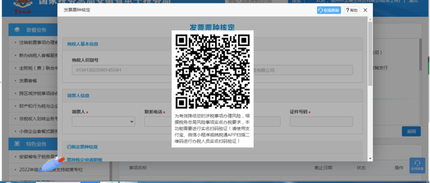This screenshot has width=430, height=183.
Task: Click the dialog scrollbar up arrow
Action: pyautogui.click(x=370, y=19)
